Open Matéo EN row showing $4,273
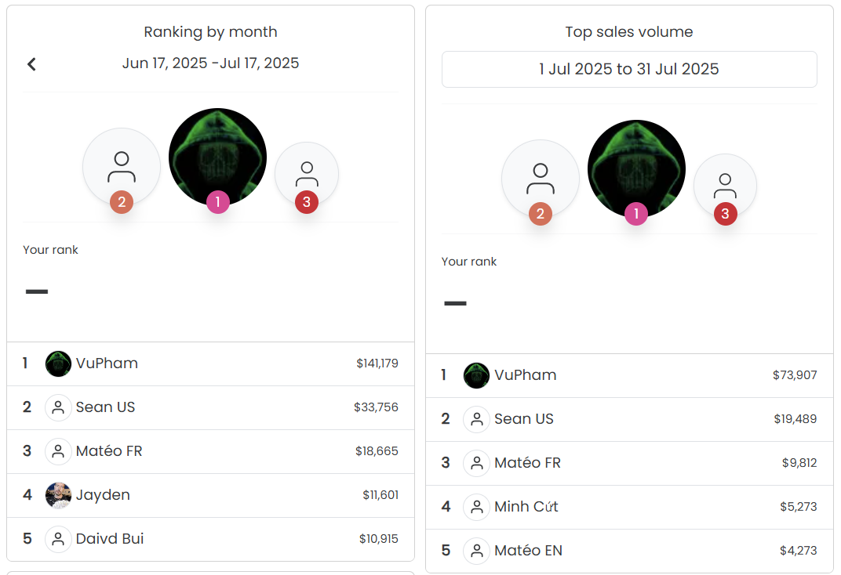841x575 pixels. (x=629, y=551)
